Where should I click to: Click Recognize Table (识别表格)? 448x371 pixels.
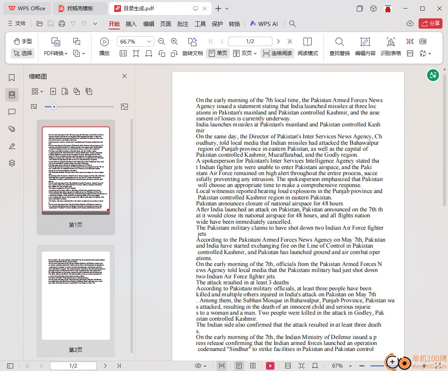click(x=390, y=47)
